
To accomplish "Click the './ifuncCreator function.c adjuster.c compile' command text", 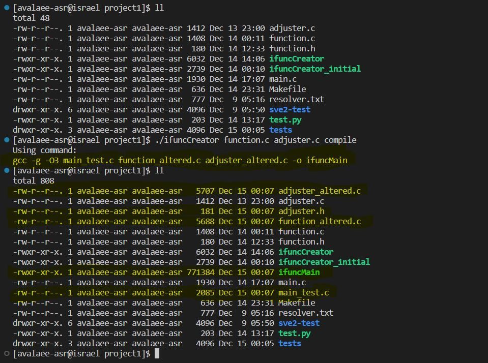I will click(255, 140).
